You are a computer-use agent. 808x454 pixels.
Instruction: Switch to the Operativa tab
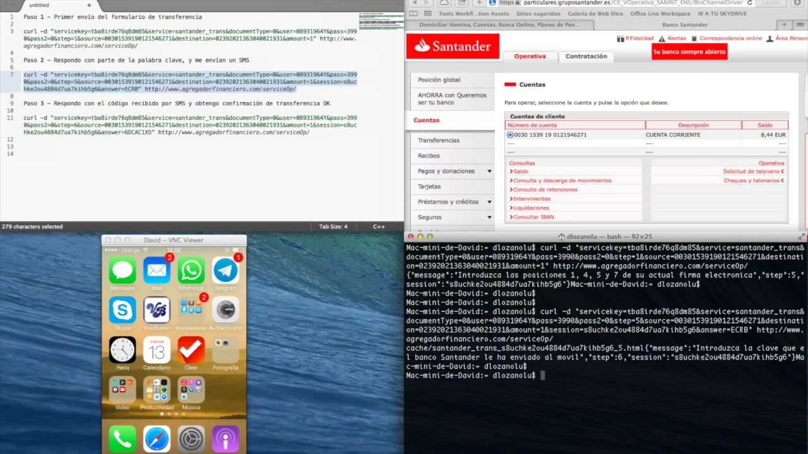(x=530, y=56)
